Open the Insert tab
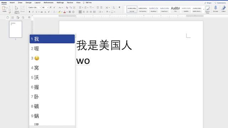Viewport: 228px width, 128px height. [x=12, y=2]
